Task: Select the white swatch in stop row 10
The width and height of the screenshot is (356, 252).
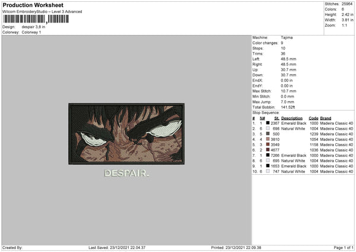Action: pos(268,171)
